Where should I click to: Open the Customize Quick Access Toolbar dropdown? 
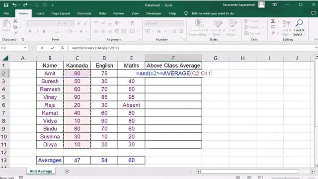pos(53,5)
